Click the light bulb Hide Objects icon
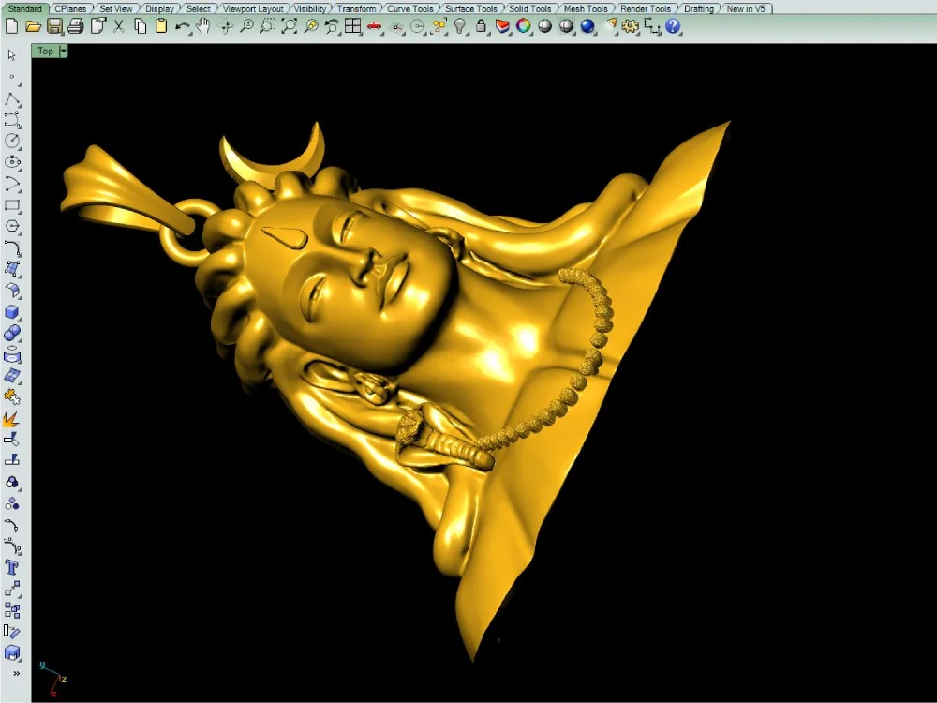 [459, 26]
